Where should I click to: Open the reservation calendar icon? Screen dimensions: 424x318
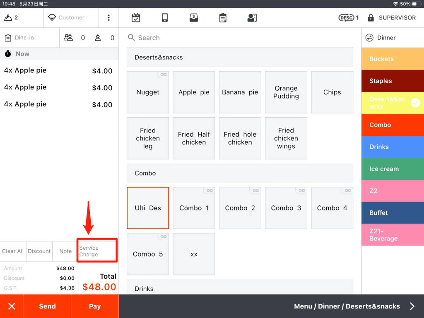(x=136, y=18)
